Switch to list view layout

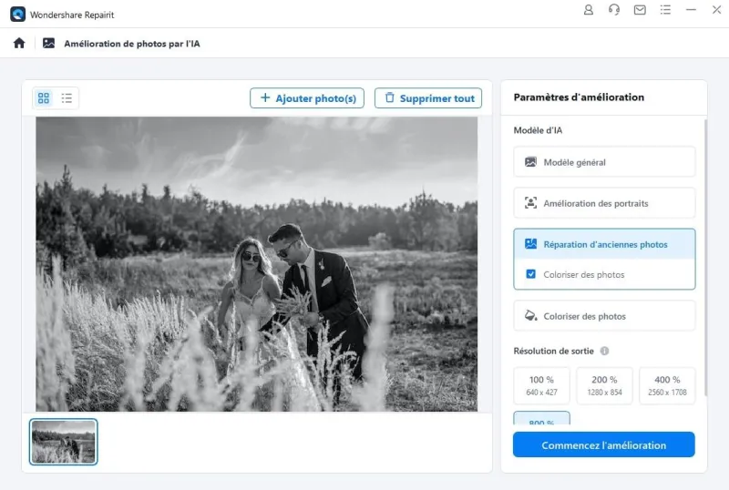(67, 98)
